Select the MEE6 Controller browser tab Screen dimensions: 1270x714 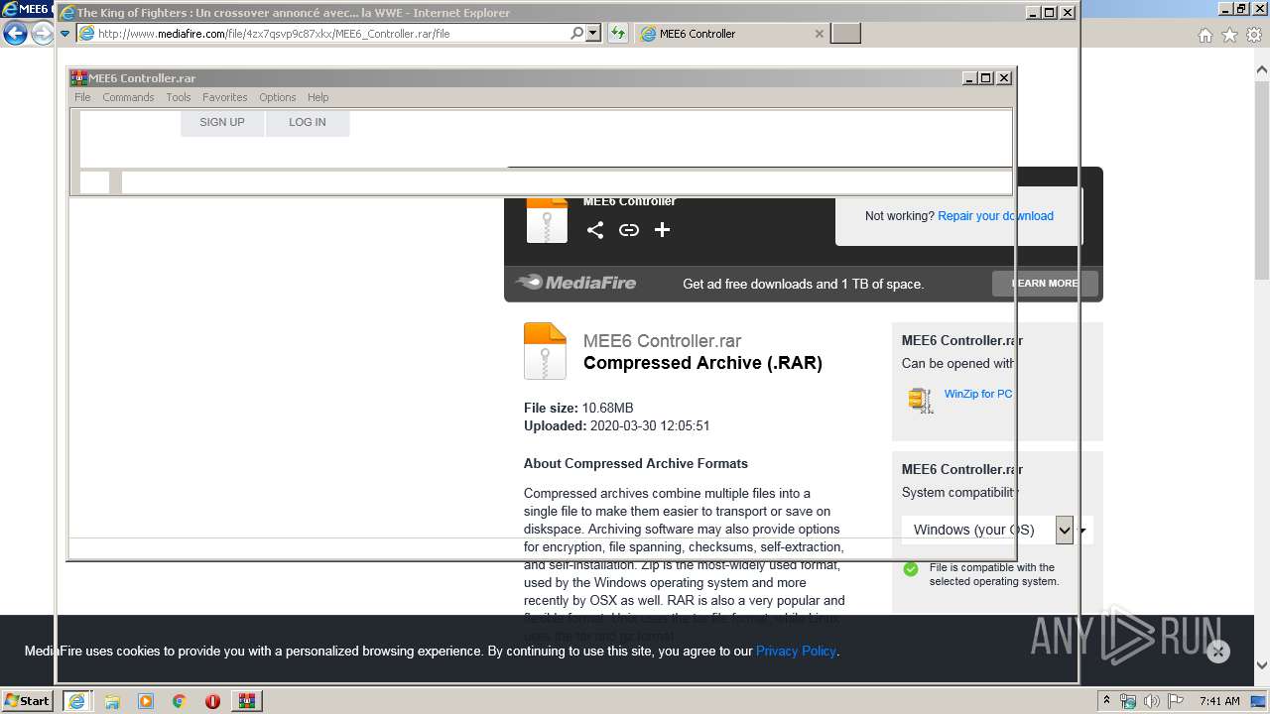731,34
